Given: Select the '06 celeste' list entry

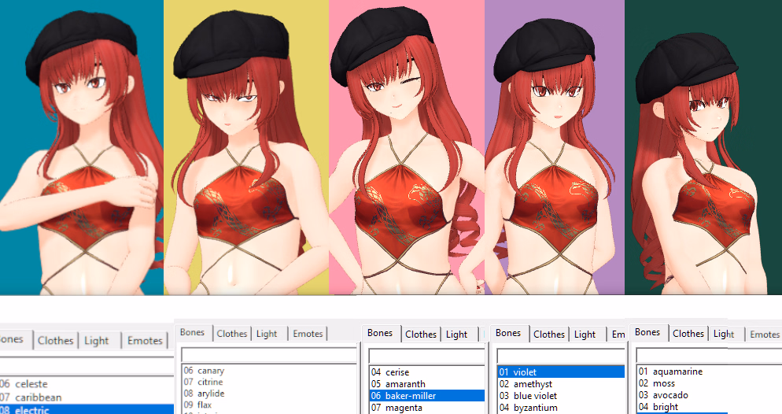Looking at the screenshot, I should tap(87, 384).
